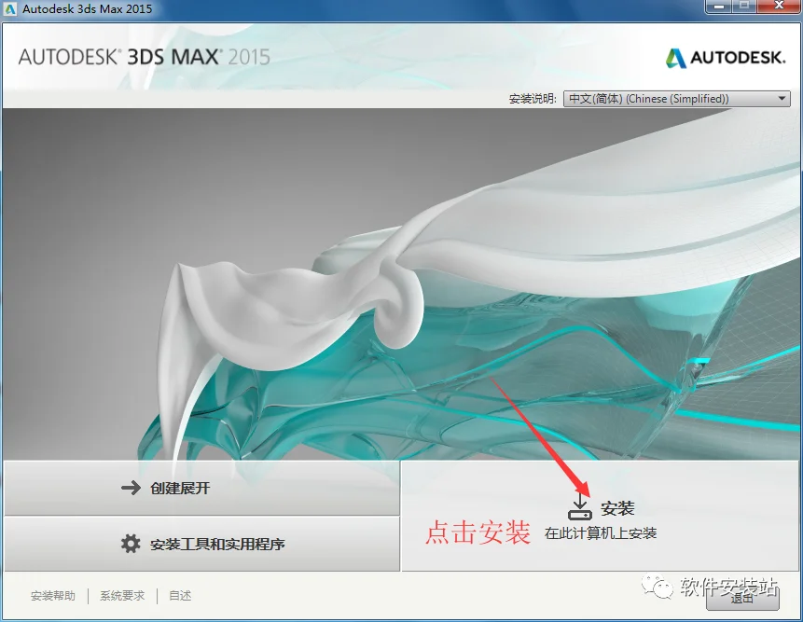Open 安装工具和实用程序 option
The image size is (803, 622).
(202, 544)
